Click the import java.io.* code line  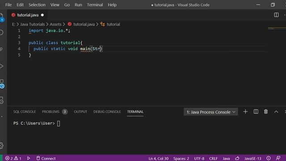tap(49, 31)
